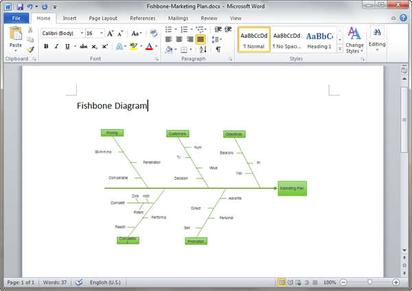Minimize the ribbon with caret icon
412x291 pixels.
point(393,18)
